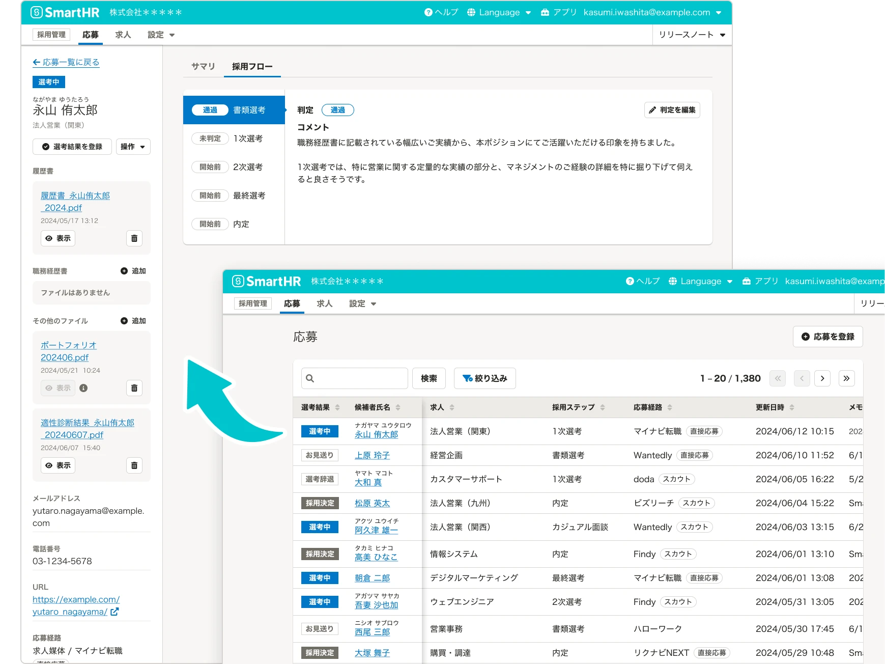
Task: Open アプリ in back window header
Action: coord(558,12)
